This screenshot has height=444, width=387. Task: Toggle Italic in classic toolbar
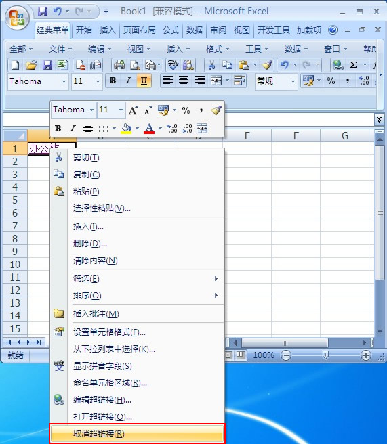[128, 81]
